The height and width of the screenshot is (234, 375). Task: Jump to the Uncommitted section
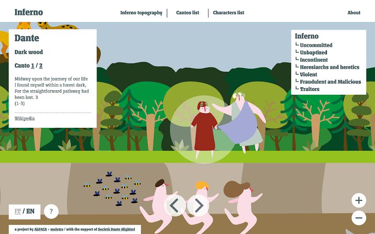316,45
